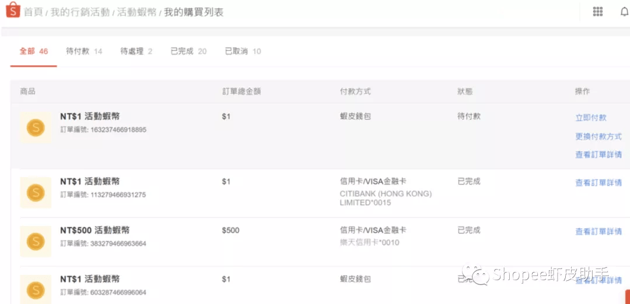Switch to the 待付款 tab

point(84,51)
